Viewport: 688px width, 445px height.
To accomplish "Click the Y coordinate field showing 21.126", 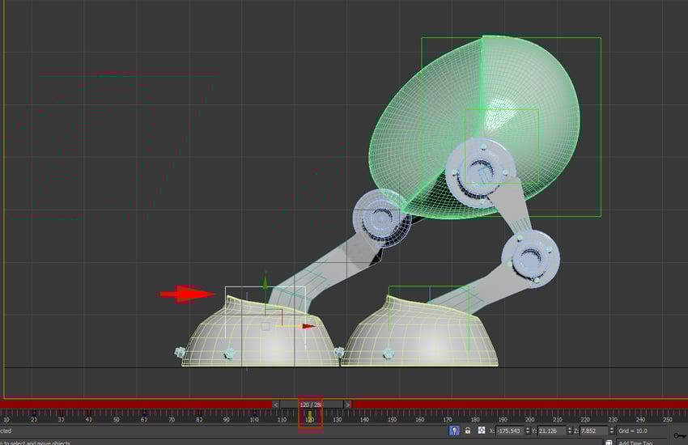I will [551, 431].
